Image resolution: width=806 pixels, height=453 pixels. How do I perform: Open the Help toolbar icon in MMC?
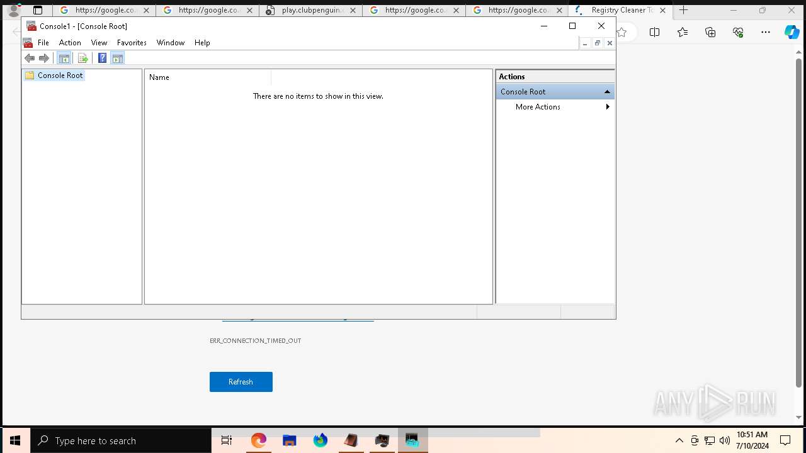(x=102, y=59)
